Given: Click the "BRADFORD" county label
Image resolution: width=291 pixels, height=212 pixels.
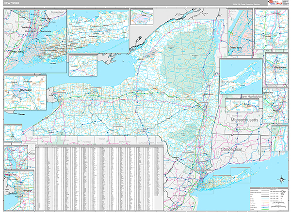Looking at the screenshot, I should [125, 142].
